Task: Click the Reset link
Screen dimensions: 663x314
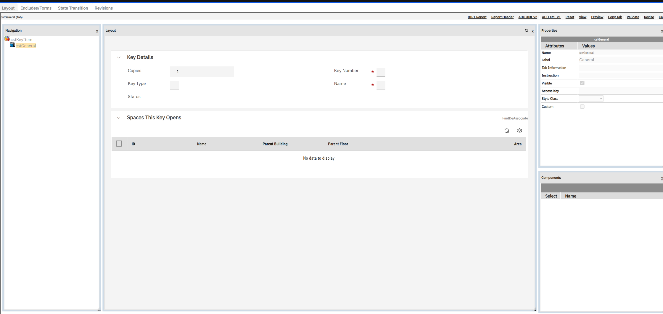Action: (570, 17)
